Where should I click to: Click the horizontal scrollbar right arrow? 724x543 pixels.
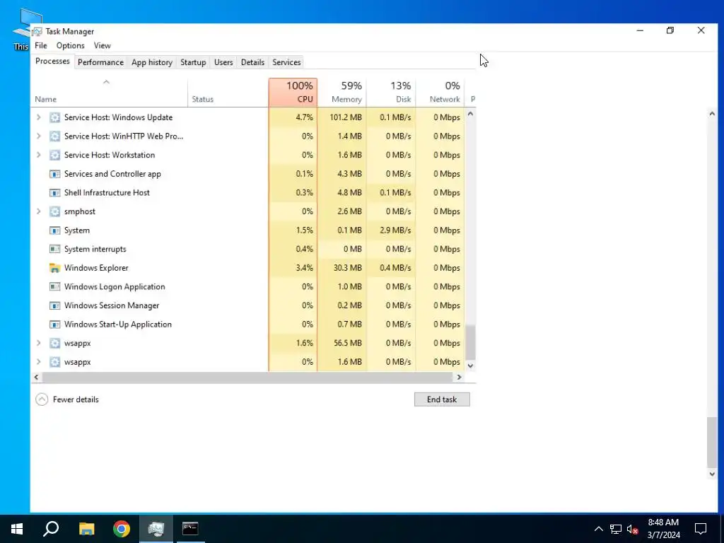pos(459,378)
